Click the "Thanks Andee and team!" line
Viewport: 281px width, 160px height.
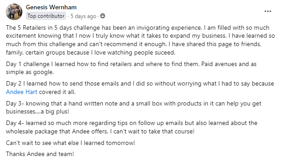(40, 154)
